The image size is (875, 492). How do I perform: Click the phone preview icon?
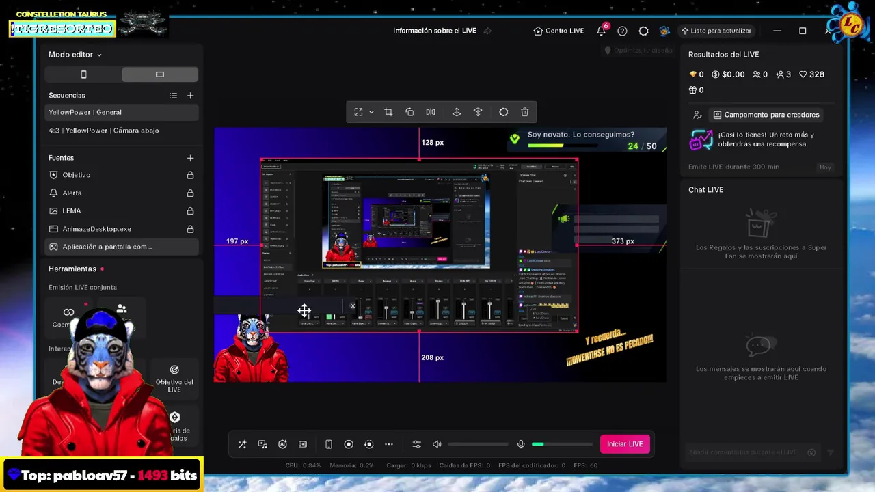tap(328, 444)
